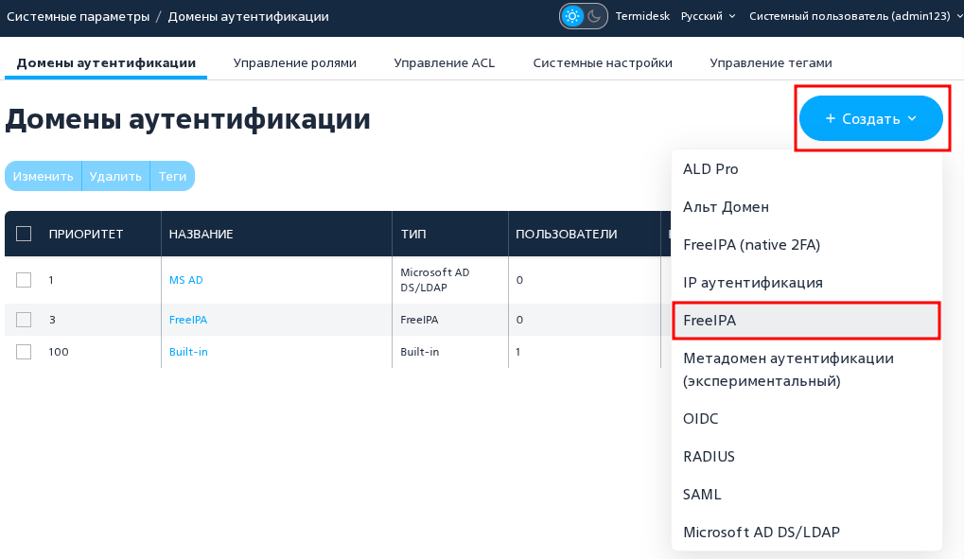Viewport: 964px width, 559px height.
Task: Switch to the Управление ACL tab
Action: pos(445,62)
